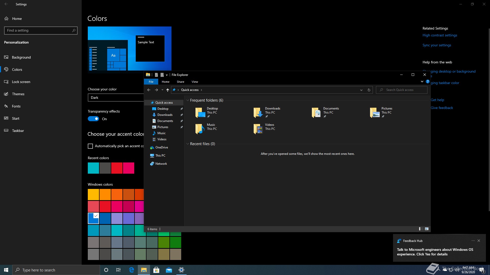Open the address bar history dropdown

[361, 90]
